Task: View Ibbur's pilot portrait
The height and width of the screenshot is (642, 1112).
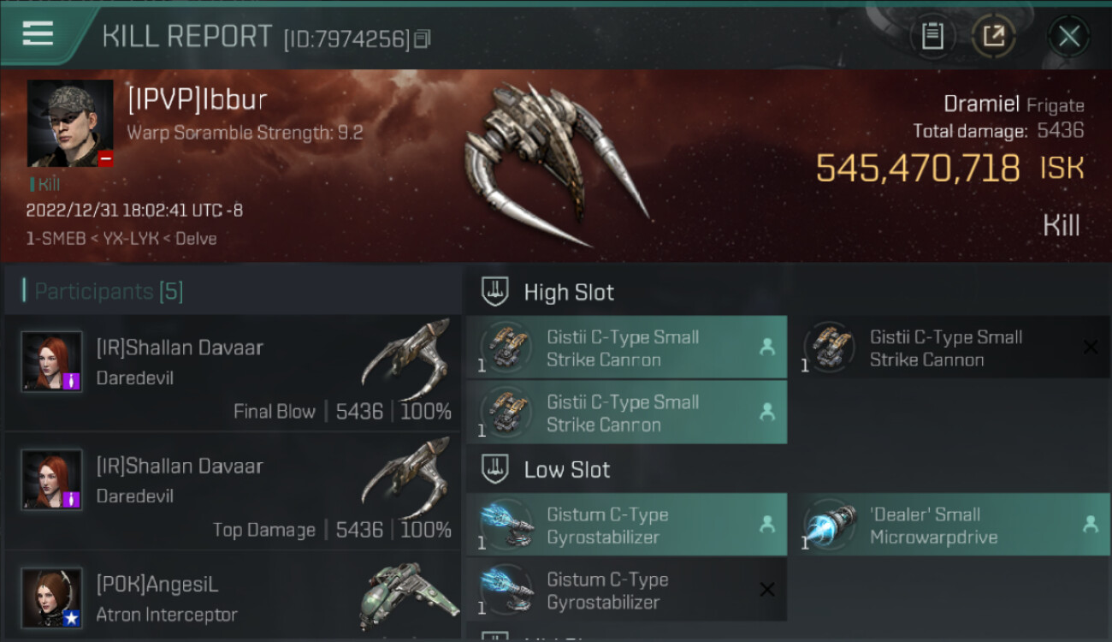Action: [x=70, y=123]
